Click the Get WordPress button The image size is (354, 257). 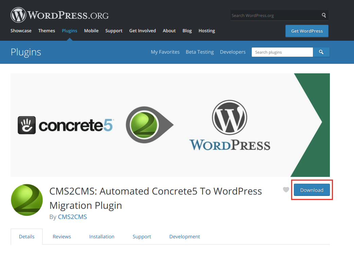point(307,31)
